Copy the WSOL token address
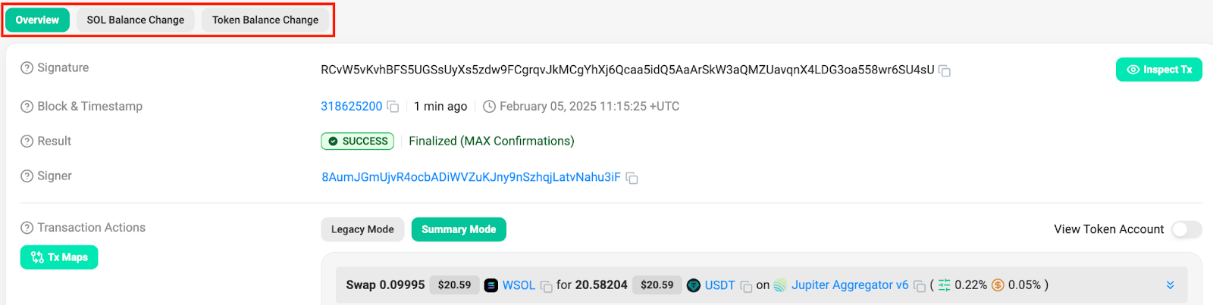 (x=546, y=286)
